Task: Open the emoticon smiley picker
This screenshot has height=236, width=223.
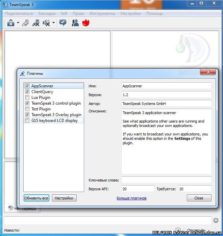Action: pos(216,220)
